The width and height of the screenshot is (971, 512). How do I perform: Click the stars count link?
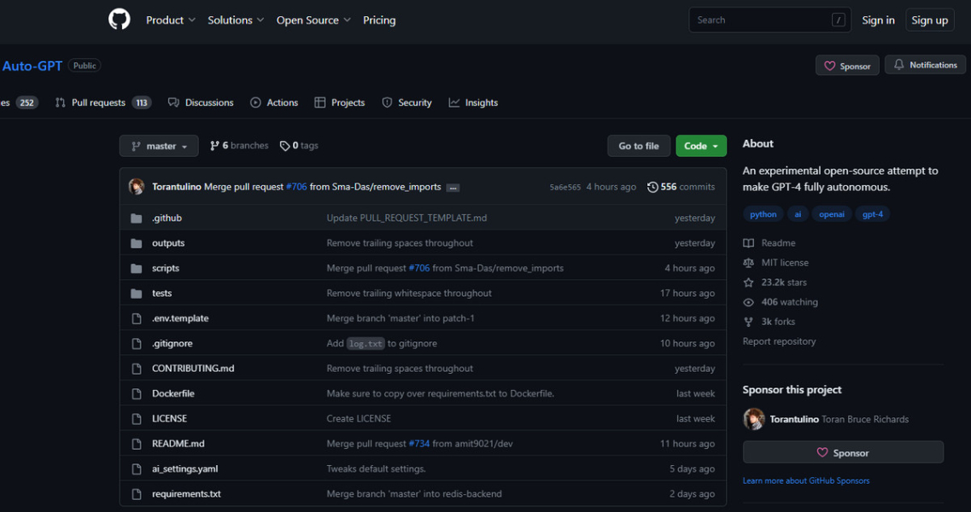tap(783, 282)
